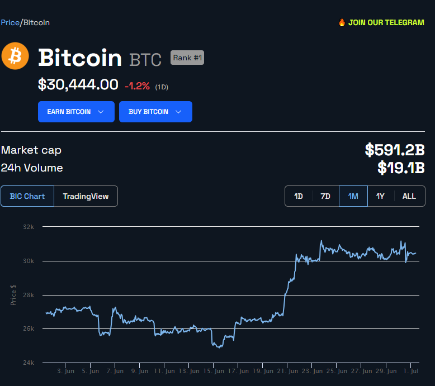
Task: Show the ALL time range
Action: point(409,196)
